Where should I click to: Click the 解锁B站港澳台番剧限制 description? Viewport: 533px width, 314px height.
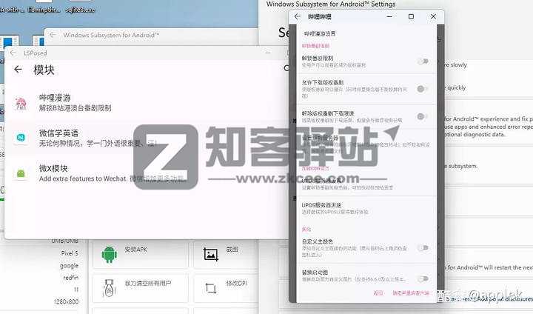(75, 108)
